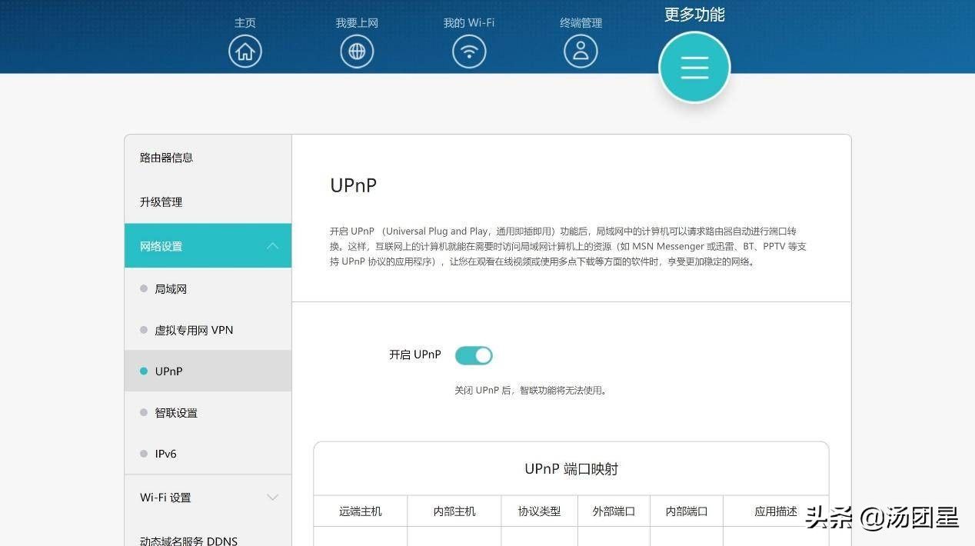
Task: Open 路由器信息 in the sidebar
Action: (x=208, y=158)
